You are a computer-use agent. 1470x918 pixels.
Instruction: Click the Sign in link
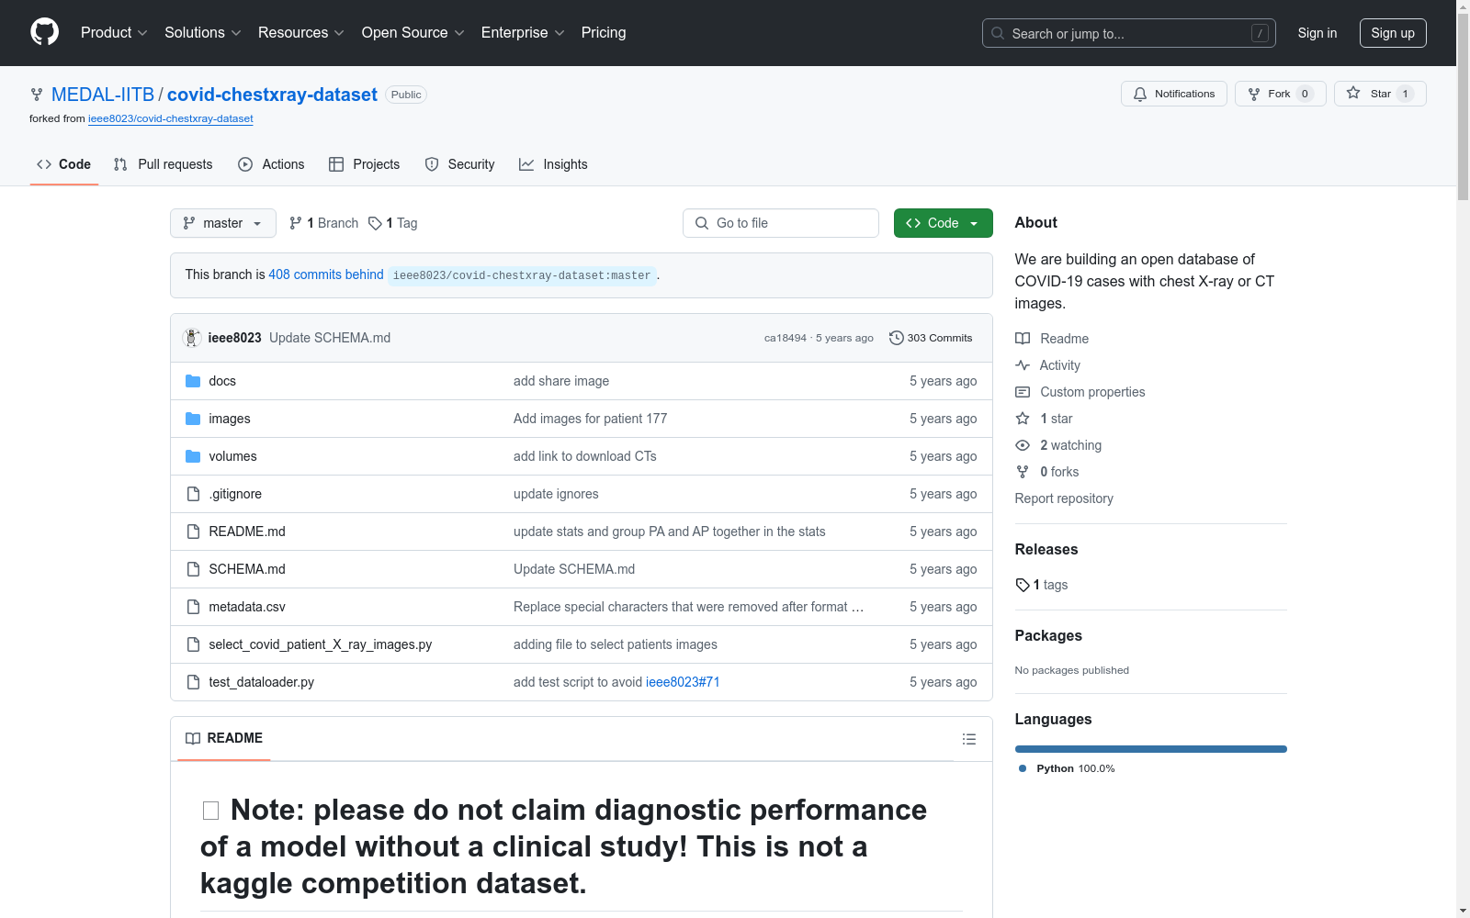1317,33
